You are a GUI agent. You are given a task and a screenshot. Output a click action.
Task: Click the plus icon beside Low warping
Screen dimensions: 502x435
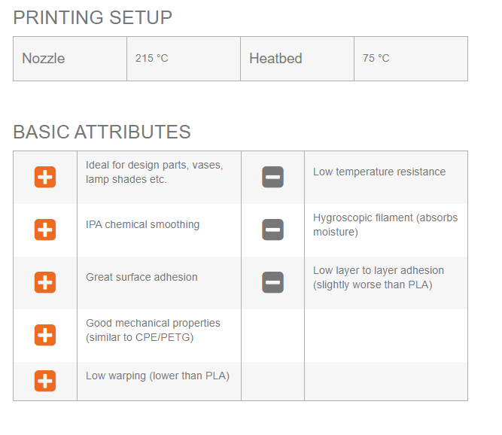45,381
